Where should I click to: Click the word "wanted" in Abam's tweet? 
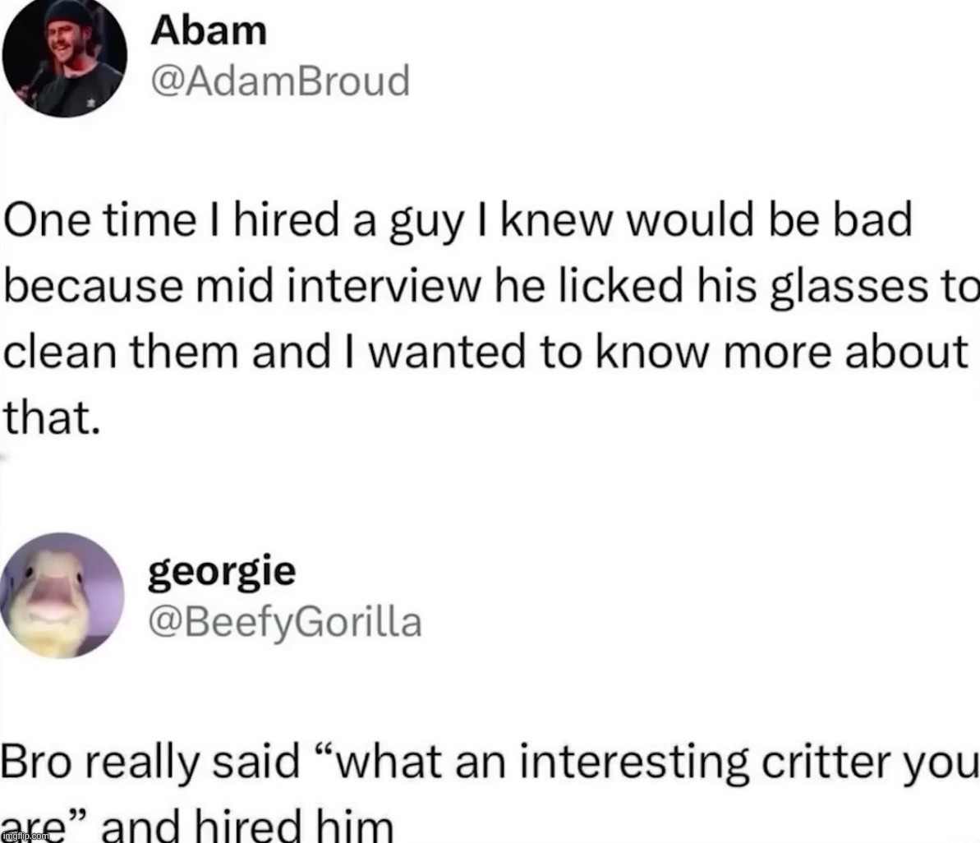(459, 352)
